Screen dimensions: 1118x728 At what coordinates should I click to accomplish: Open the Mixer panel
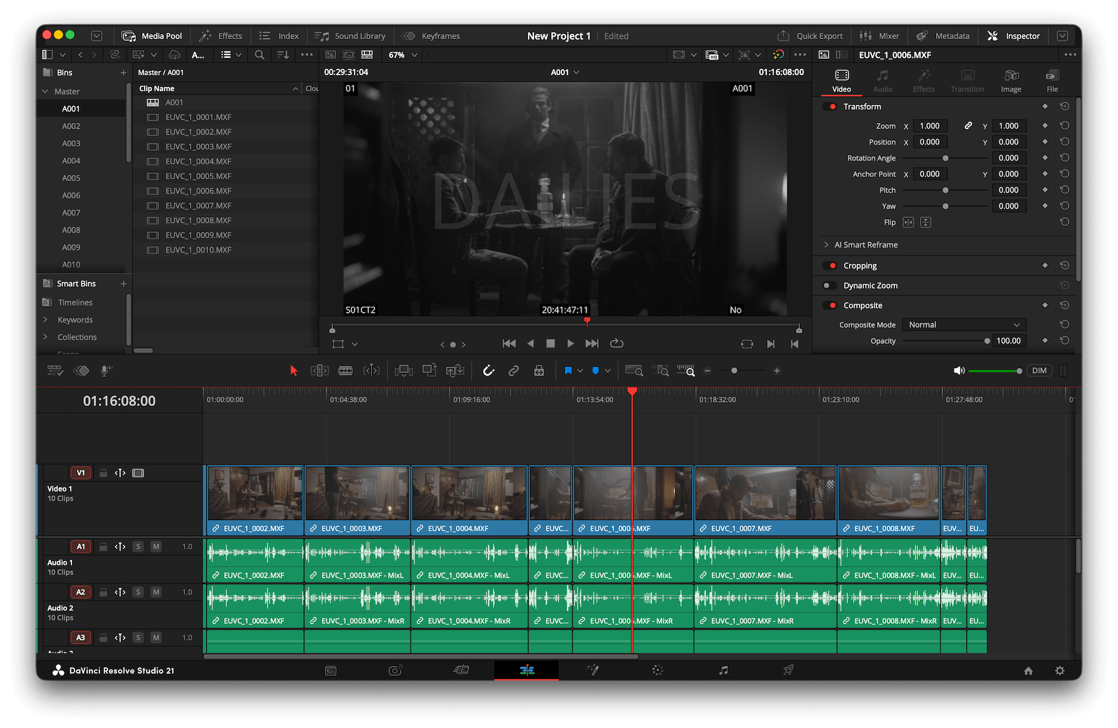[879, 36]
